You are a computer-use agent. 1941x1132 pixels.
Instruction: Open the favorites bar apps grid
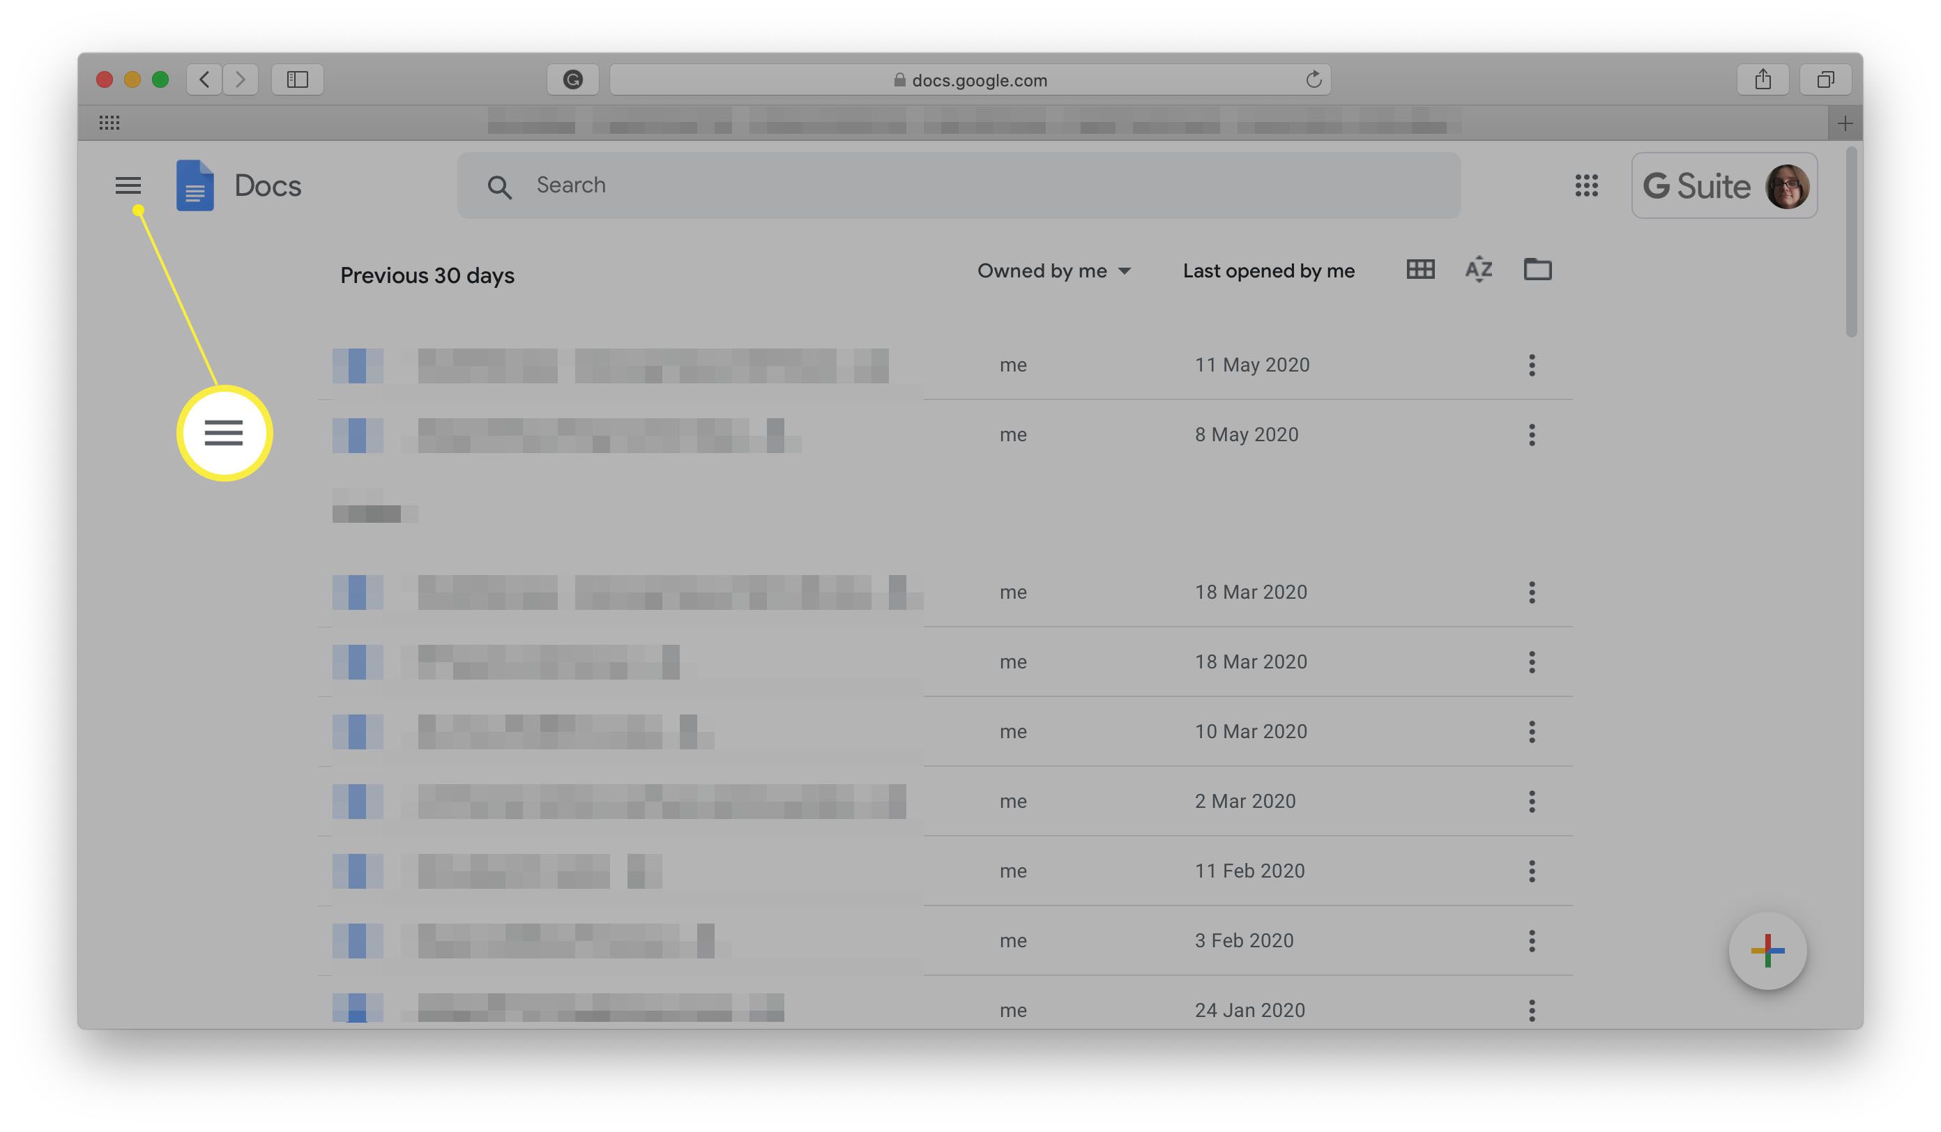[109, 123]
